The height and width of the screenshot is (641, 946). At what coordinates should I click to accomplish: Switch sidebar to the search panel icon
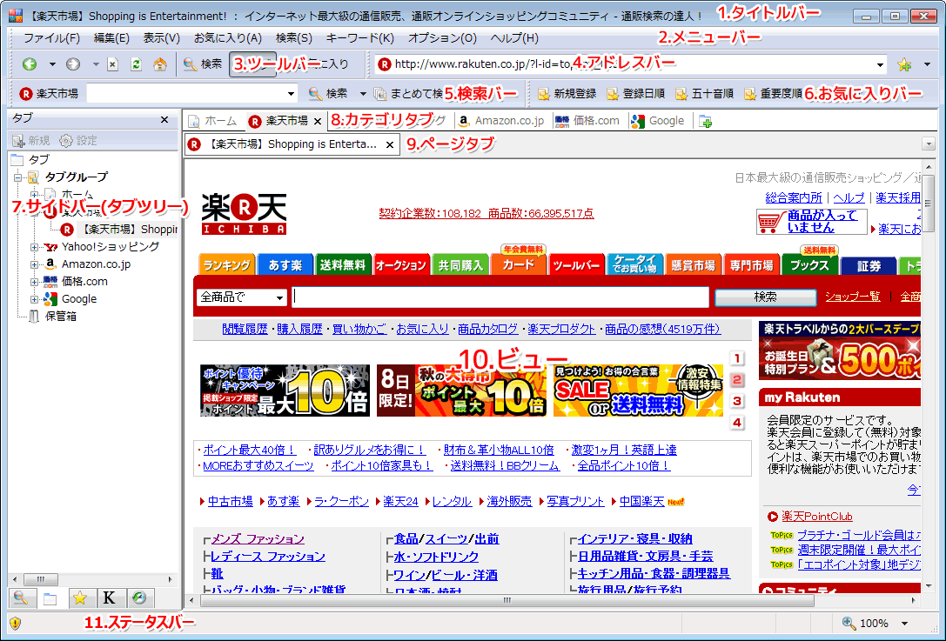pos(21,598)
